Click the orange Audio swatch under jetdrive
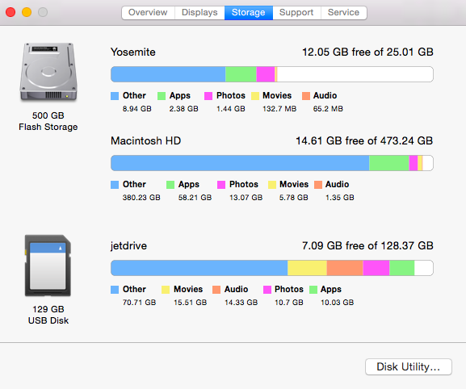 tap(216, 290)
